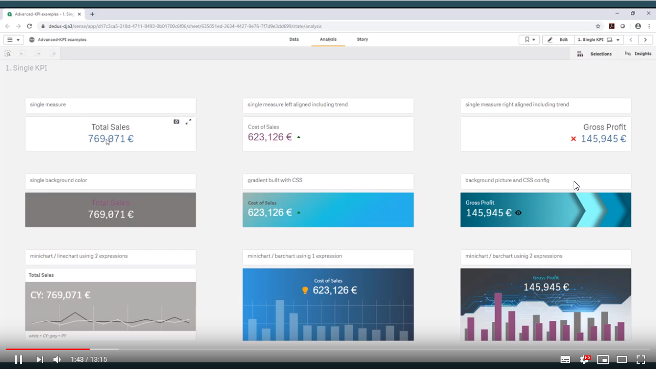Seek on the red video progress bar
Image resolution: width=656 pixels, height=369 pixels.
coord(48,349)
